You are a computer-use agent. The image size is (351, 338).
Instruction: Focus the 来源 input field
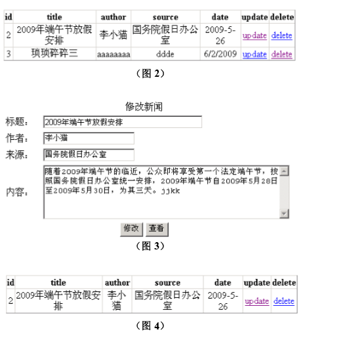89,154
